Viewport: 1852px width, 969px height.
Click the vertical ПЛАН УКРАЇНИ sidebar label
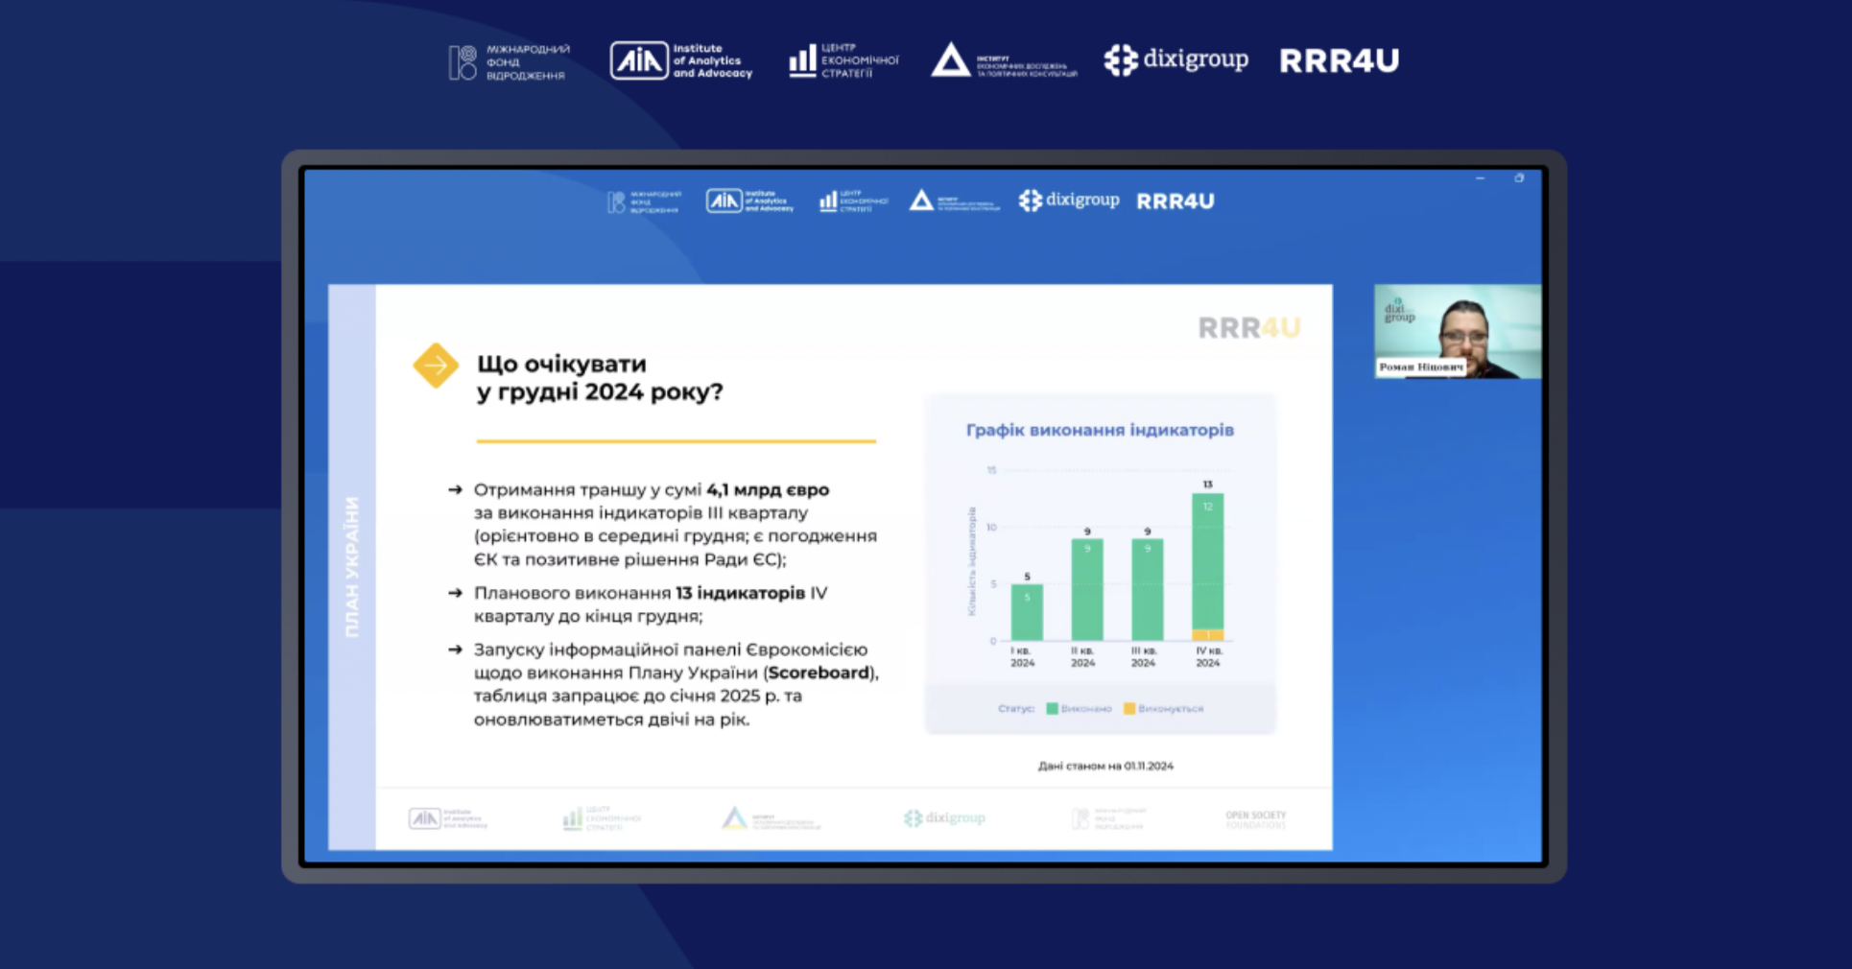[352, 567]
